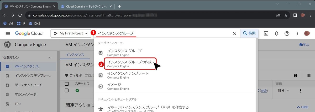
Task: Click the ステータス column header
Action: click(x=82, y=84)
